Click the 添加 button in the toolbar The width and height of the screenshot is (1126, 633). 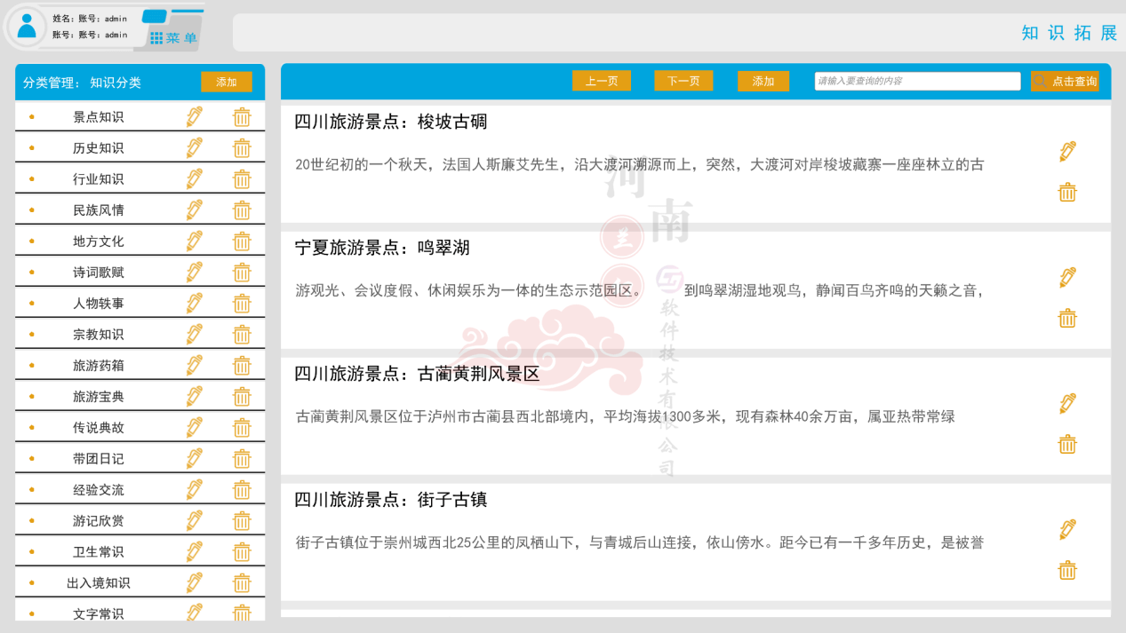coord(763,80)
